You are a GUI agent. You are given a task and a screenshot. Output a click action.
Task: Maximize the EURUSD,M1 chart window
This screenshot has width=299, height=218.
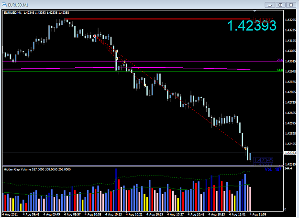280,5
